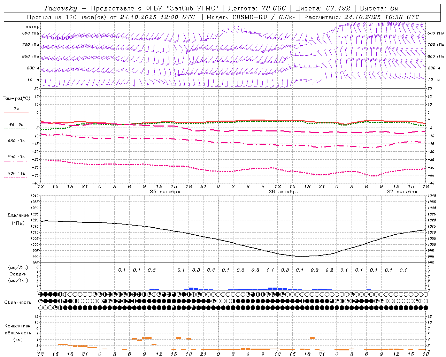This screenshot has width=446, height=357.
Task: Select the Давление panel label
Action: coord(18,215)
